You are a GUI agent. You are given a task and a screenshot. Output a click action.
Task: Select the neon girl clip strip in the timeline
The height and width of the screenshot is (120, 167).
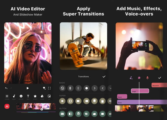click(x=36, y=106)
